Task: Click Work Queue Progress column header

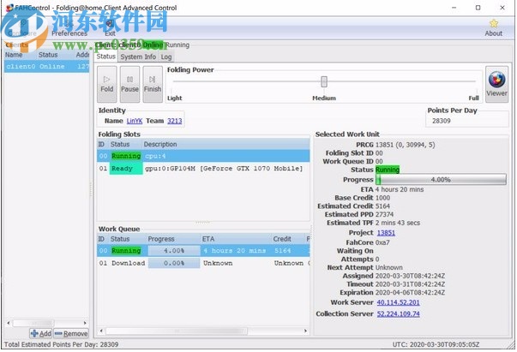Action: tap(174, 239)
